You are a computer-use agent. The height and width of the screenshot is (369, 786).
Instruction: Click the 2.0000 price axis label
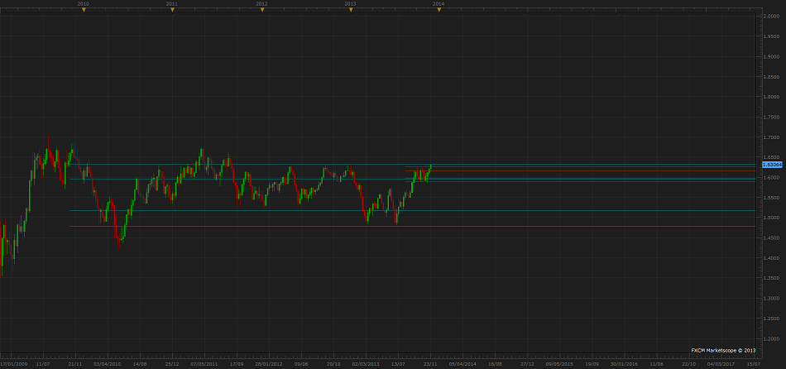(770, 17)
